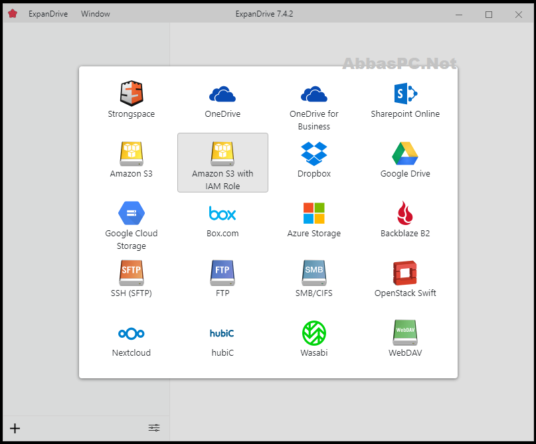This screenshot has width=536, height=444.
Task: Minimize the ExpanDrive window
Action: (459, 15)
